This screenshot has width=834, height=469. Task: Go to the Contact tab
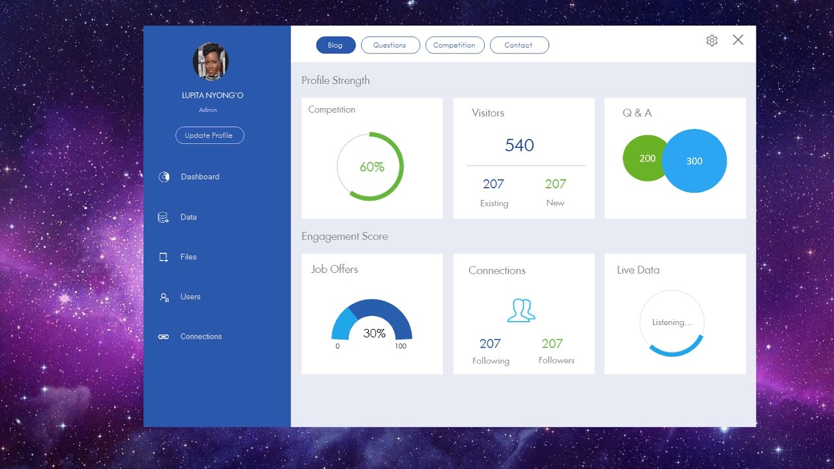pyautogui.click(x=519, y=45)
